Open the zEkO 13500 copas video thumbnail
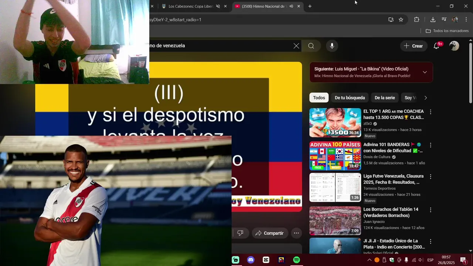Viewport: 473px width, 266px height. [335, 123]
